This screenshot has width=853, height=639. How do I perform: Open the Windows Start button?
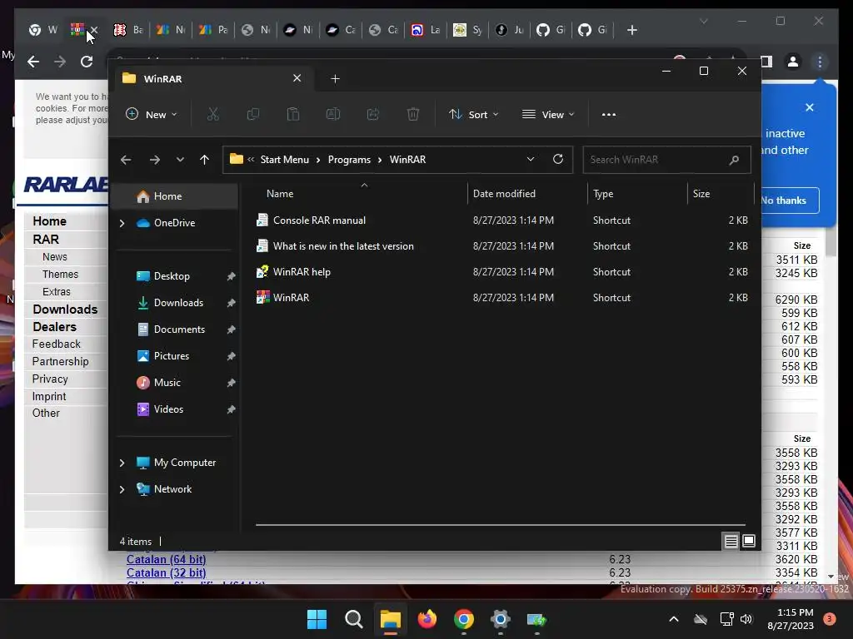point(317,619)
